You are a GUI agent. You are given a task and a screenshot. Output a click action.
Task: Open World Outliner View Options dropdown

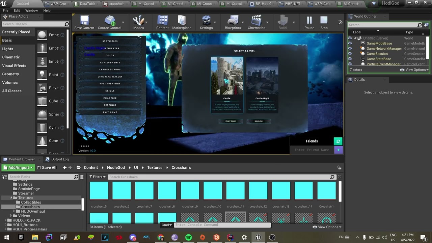(414, 70)
